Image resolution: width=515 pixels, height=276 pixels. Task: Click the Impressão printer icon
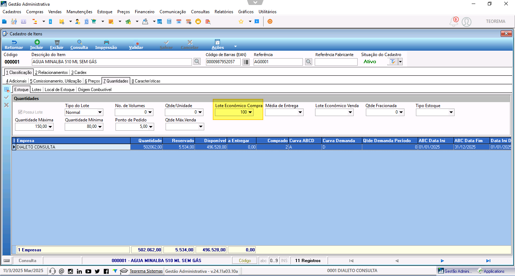pyautogui.click(x=106, y=42)
